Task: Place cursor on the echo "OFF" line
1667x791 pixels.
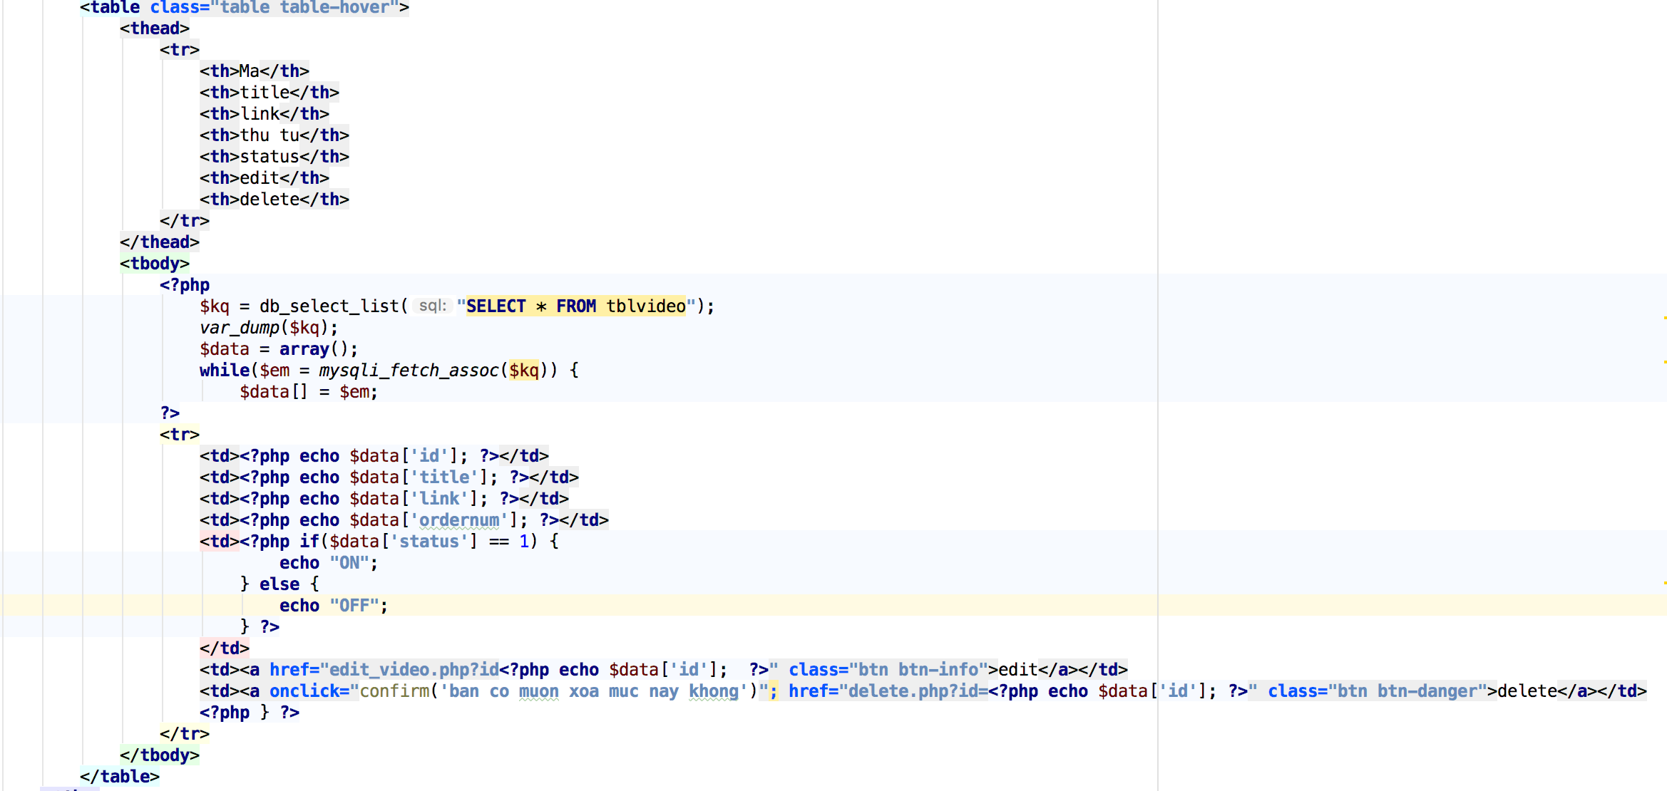Action: tap(333, 605)
